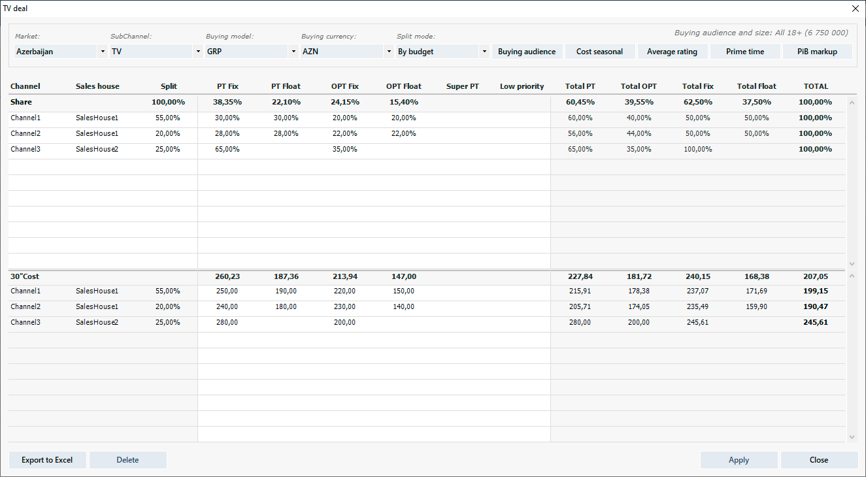Click the Share table scroll up arrow
The height and width of the screenshot is (477, 866).
click(851, 102)
